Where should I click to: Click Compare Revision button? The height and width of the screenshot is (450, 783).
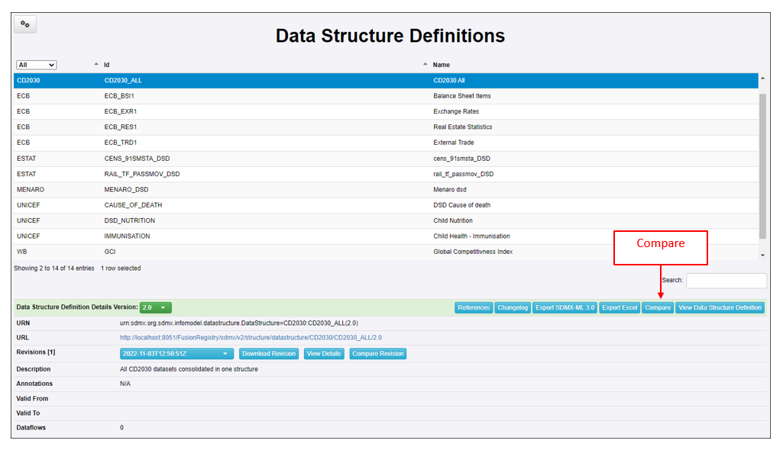coord(378,354)
